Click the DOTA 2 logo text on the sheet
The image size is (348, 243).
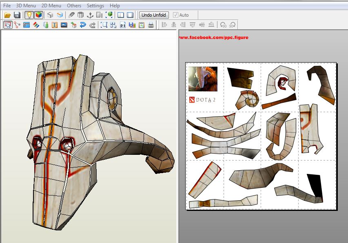click(202, 100)
